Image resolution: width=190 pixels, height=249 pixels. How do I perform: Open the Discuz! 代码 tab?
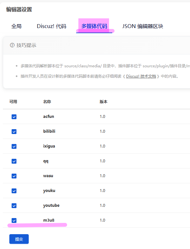click(52, 26)
